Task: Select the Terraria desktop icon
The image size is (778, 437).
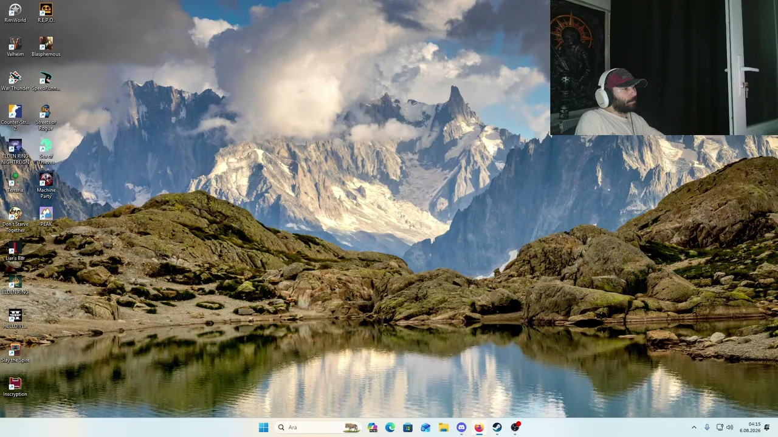Action: point(15,183)
